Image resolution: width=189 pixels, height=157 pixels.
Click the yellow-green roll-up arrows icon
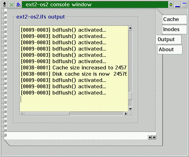[x=171, y=5]
